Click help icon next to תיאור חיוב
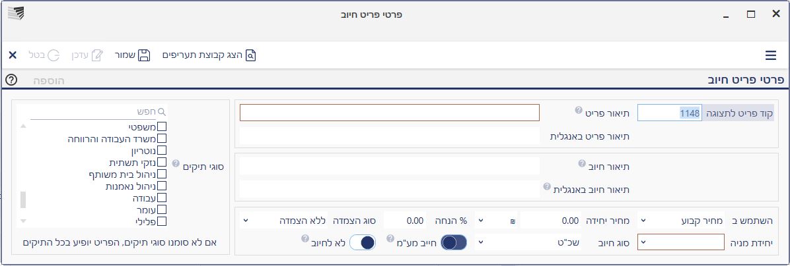This screenshot has height=266, width=790. click(581, 163)
